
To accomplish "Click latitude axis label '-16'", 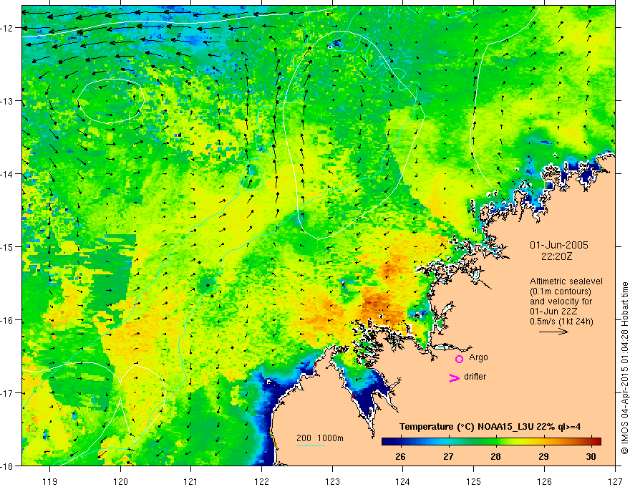I will (8, 320).
